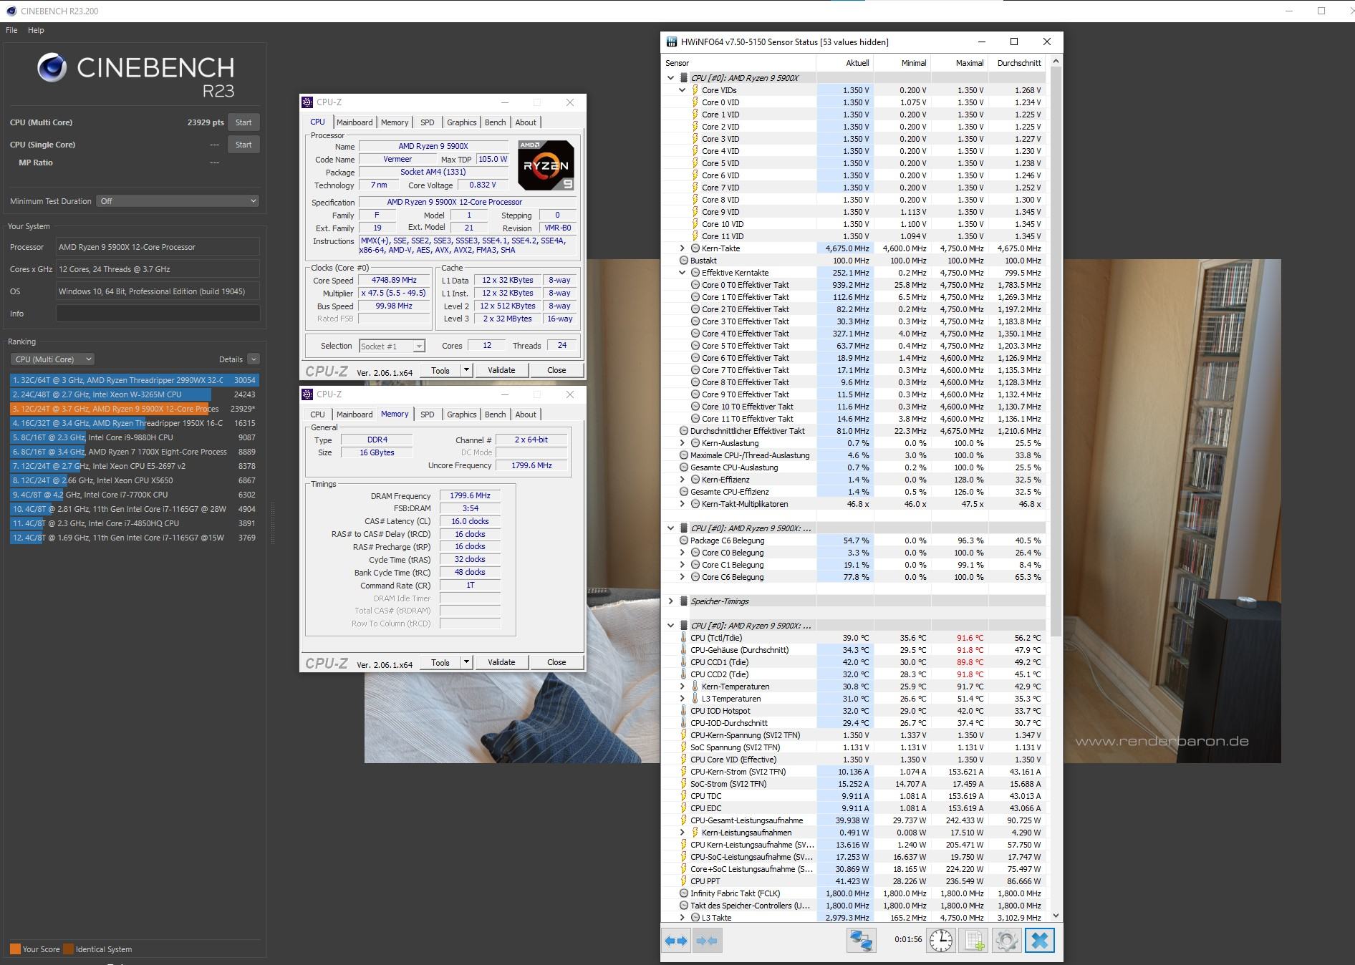
Task: Start the CPU (Multi Core) benchmark
Action: [243, 122]
